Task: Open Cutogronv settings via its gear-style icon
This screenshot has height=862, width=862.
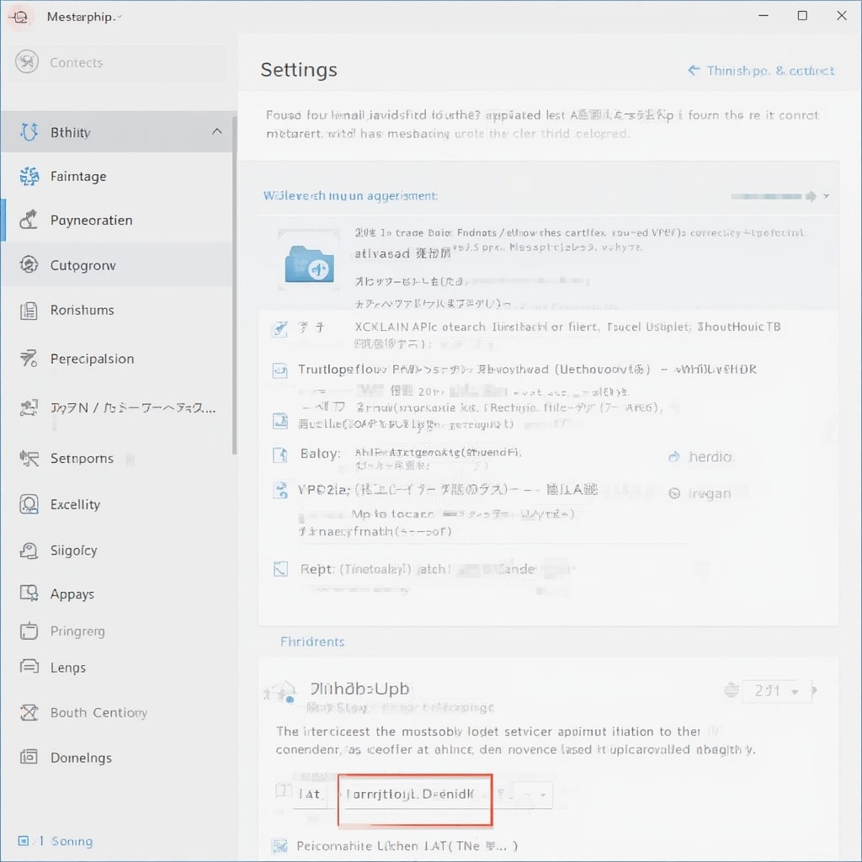Action: tap(29, 264)
